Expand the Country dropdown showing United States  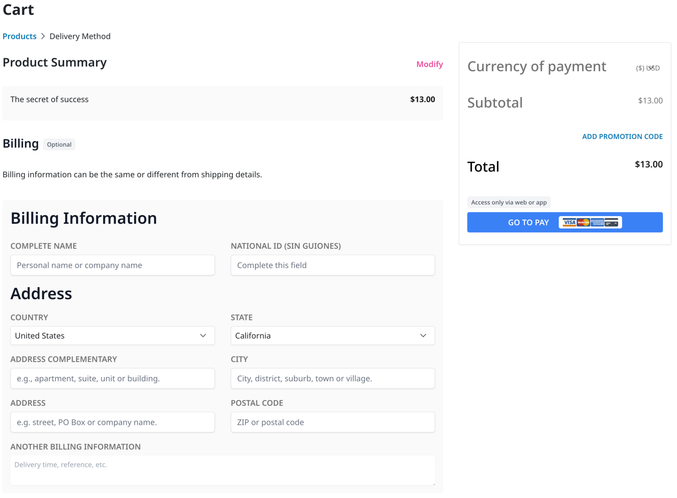tap(113, 336)
